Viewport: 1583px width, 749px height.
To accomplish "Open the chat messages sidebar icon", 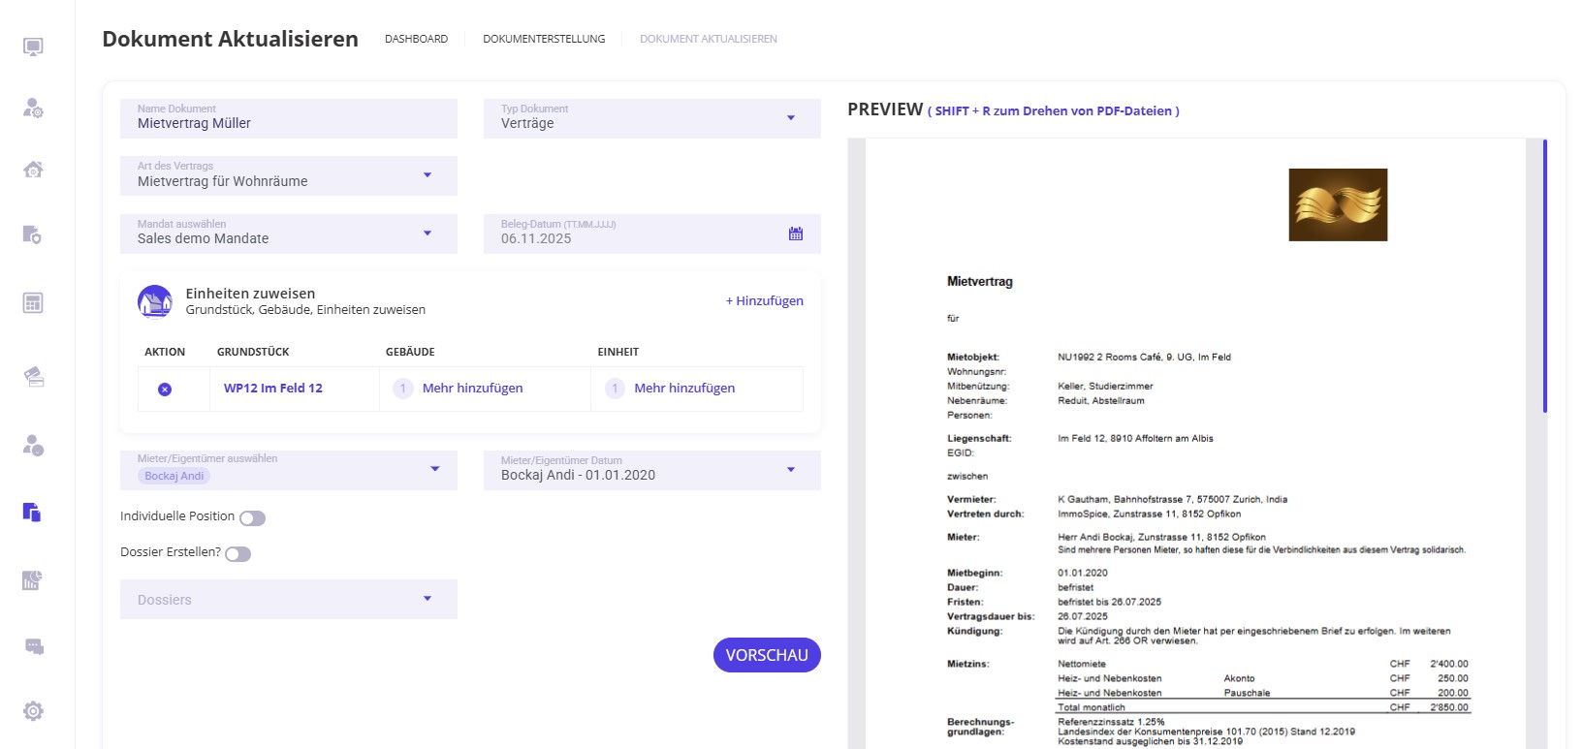I will click(33, 646).
